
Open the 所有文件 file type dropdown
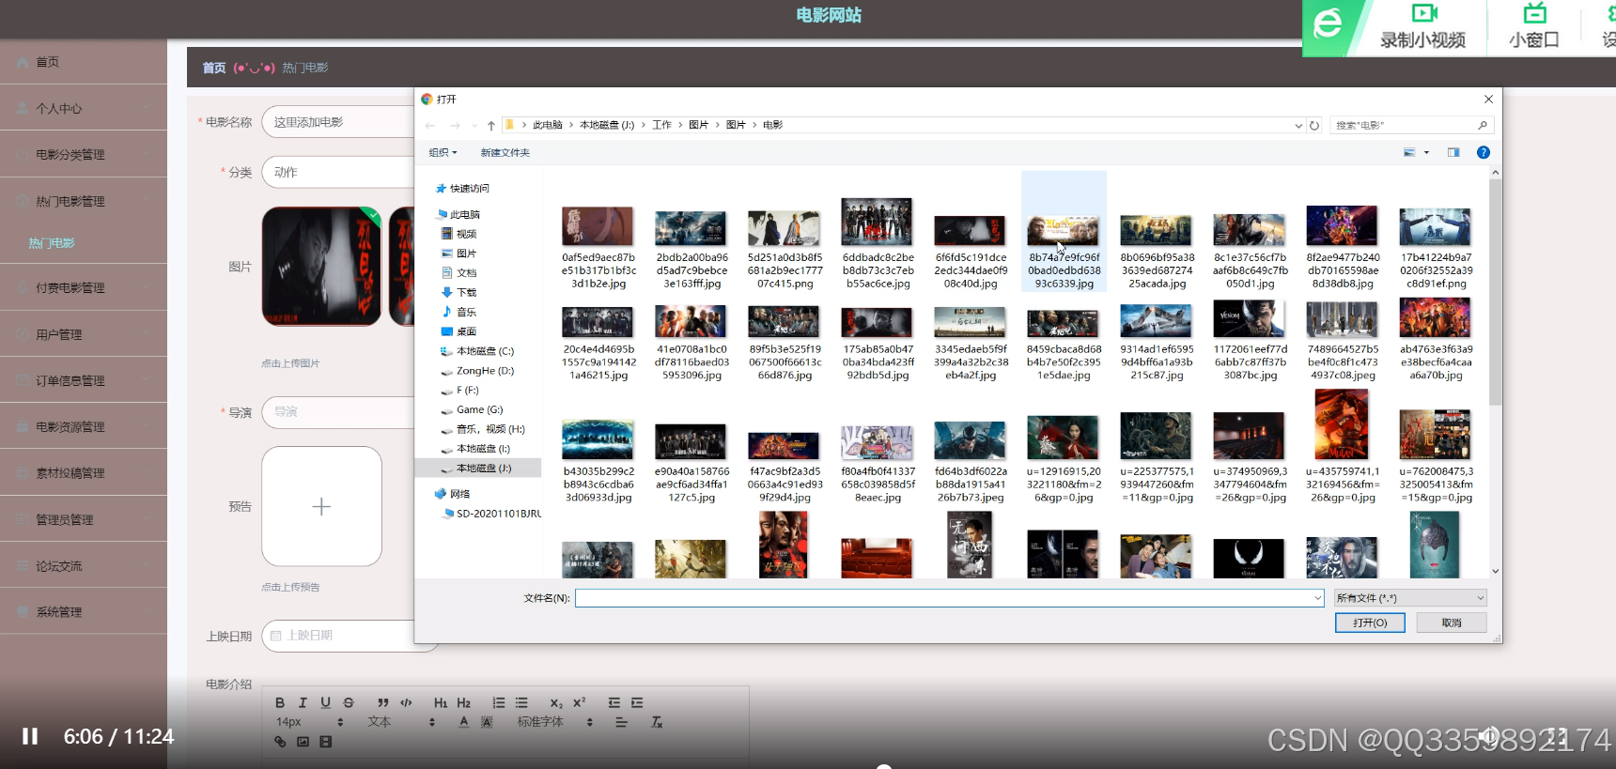coord(1410,598)
